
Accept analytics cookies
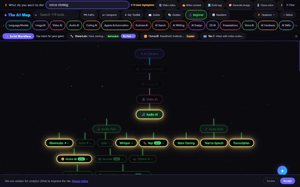tap(287, 181)
